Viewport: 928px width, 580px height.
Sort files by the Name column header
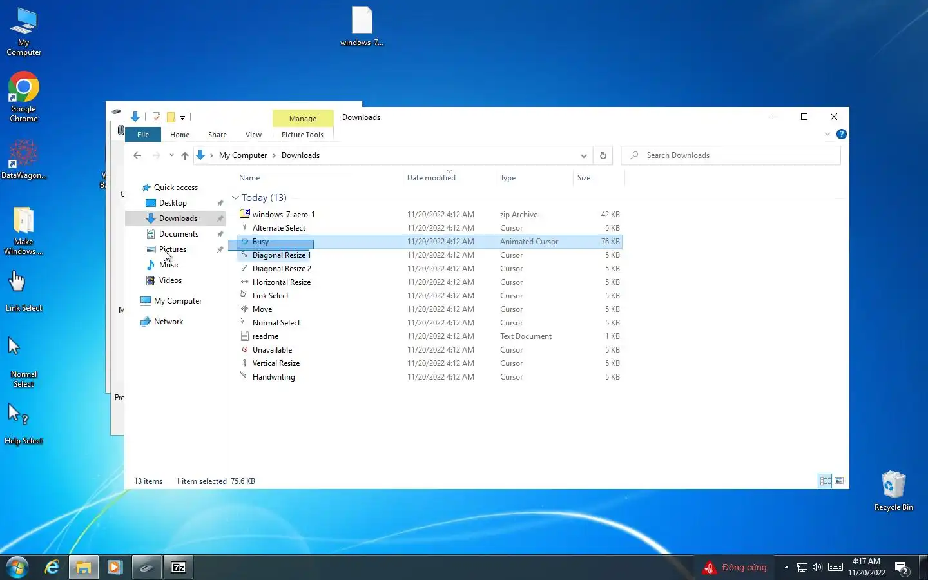[x=249, y=178]
